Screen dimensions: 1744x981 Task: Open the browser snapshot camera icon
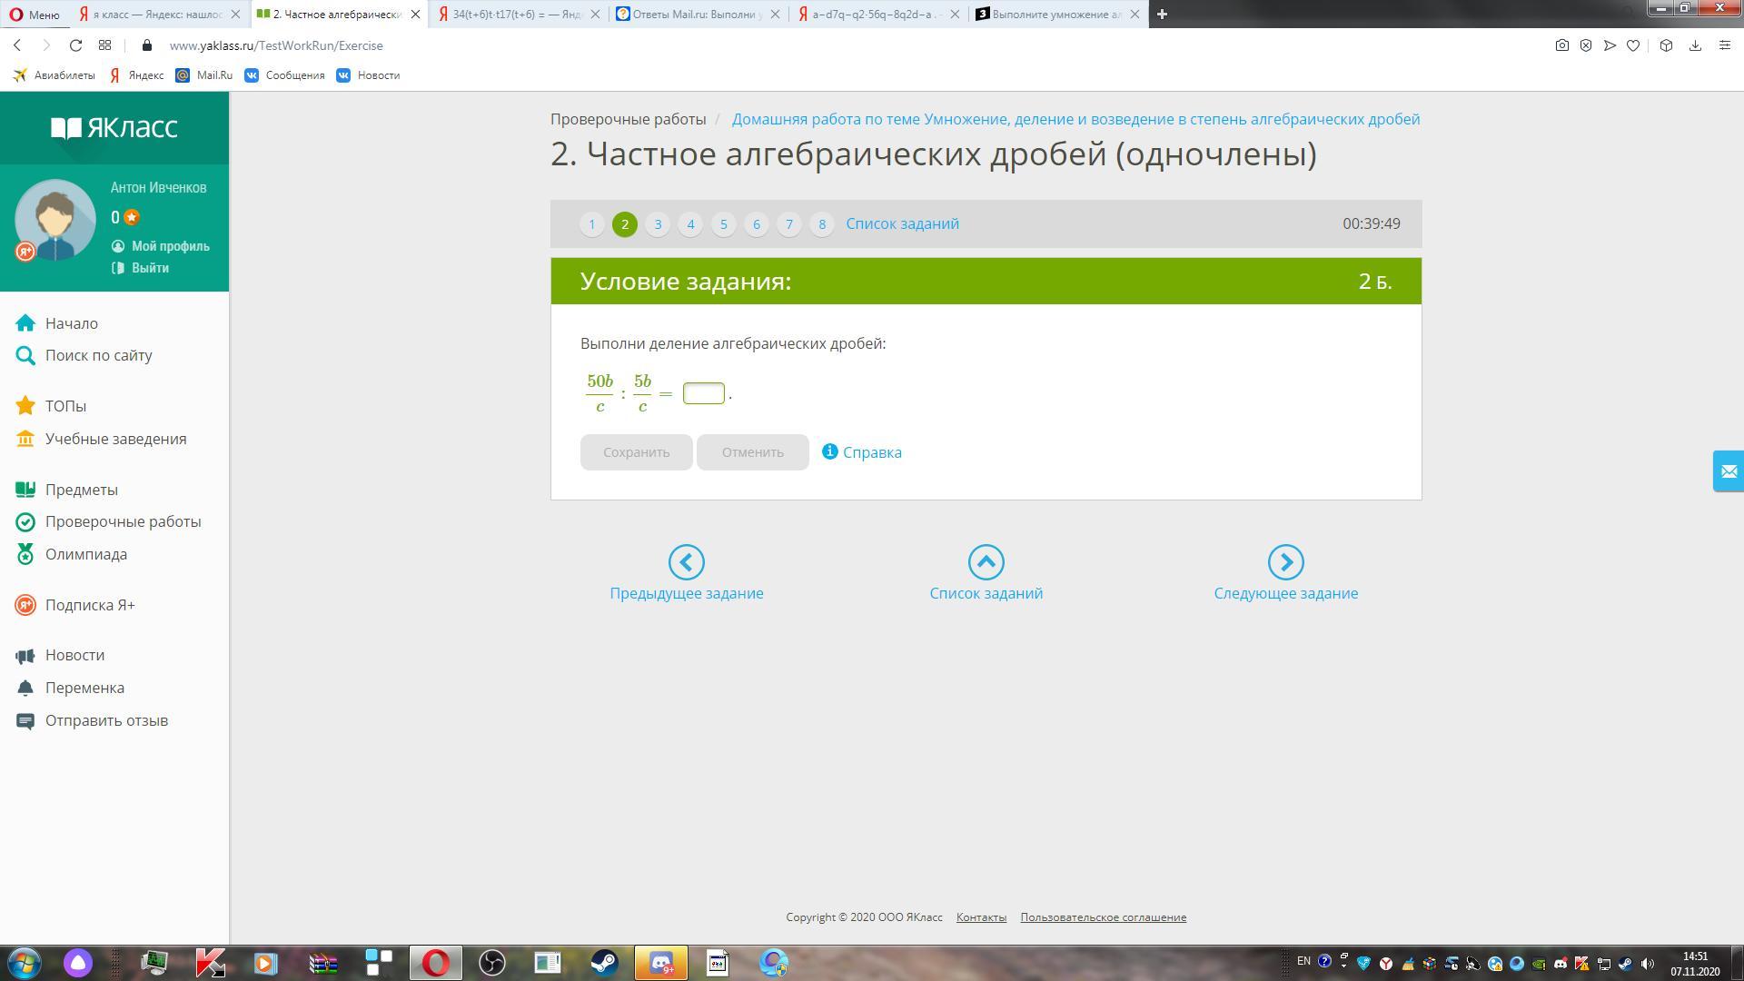coord(1561,45)
